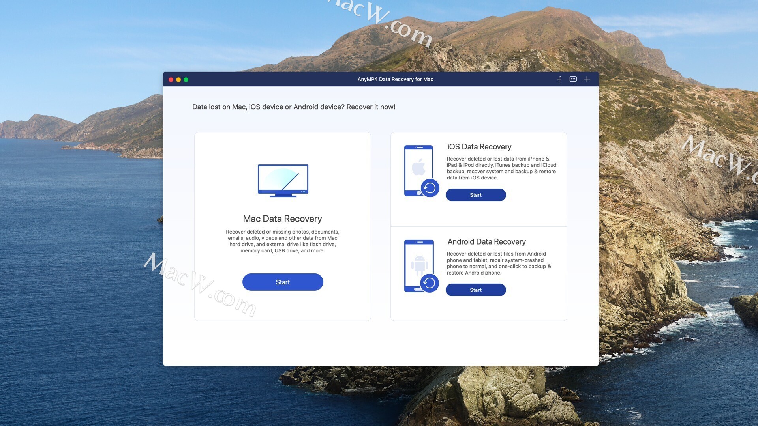Open the feedback chat icon in title bar

point(573,79)
